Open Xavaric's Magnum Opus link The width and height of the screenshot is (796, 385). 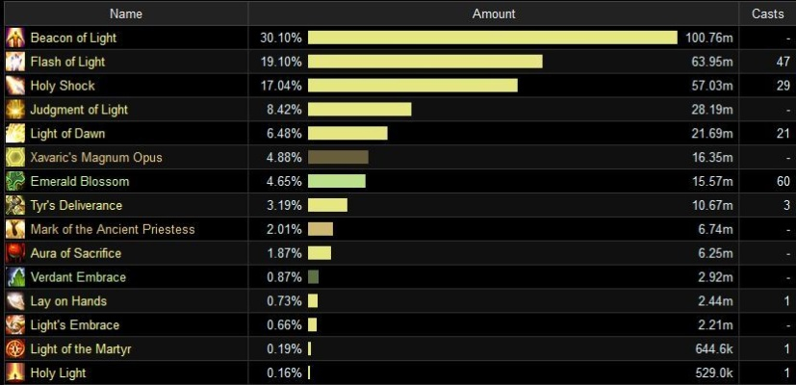pyautogui.click(x=96, y=158)
